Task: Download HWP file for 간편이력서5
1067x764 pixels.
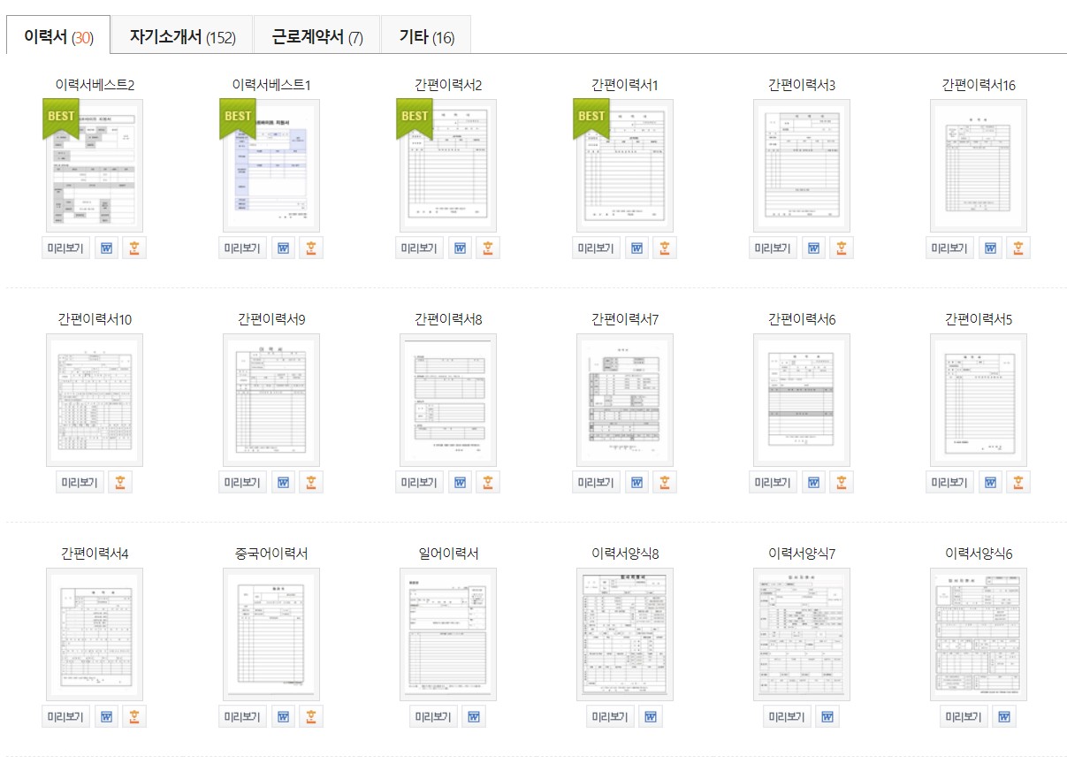Action: [x=1018, y=482]
